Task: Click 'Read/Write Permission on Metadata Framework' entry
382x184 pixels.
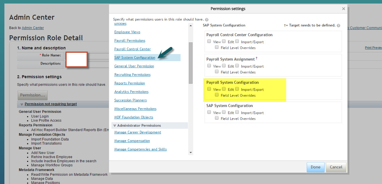Action: (x=69, y=175)
